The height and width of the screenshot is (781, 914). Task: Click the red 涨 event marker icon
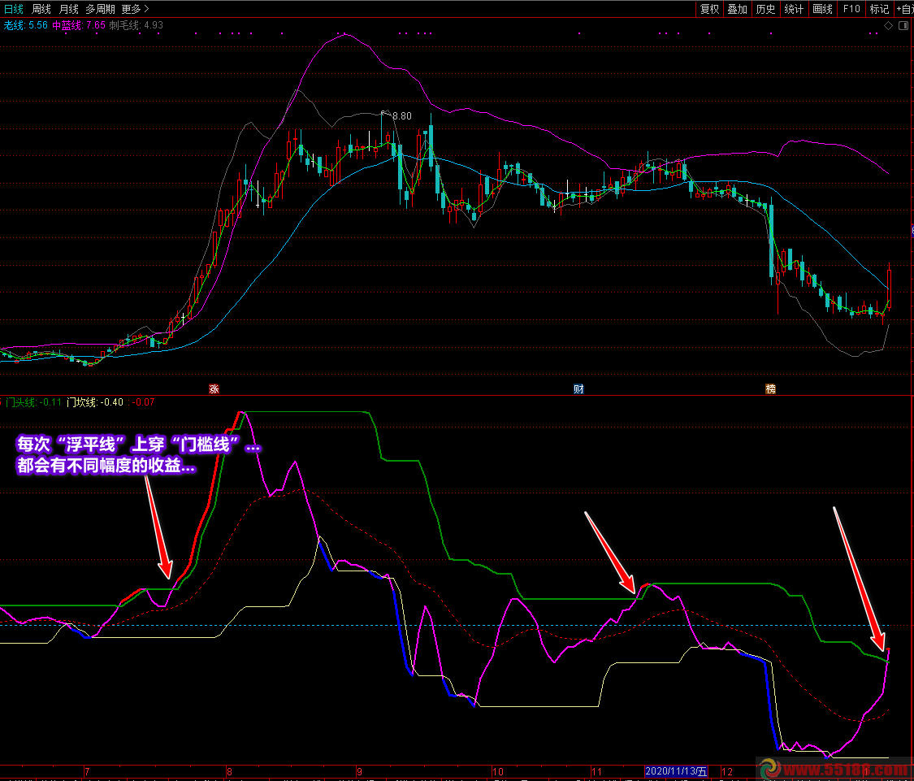point(214,388)
